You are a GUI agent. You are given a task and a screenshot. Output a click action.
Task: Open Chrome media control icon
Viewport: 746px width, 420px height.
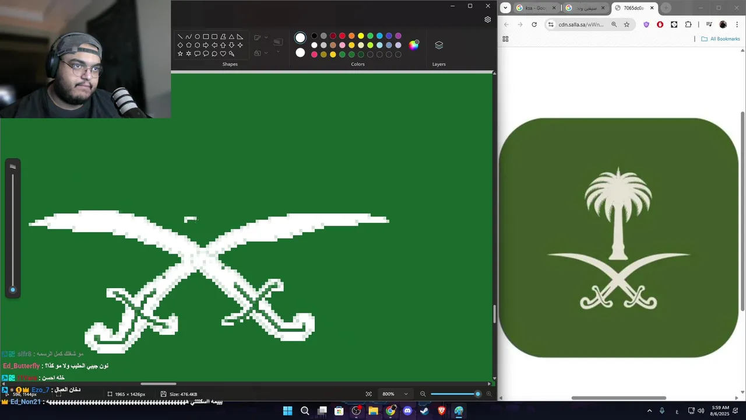[x=709, y=24]
